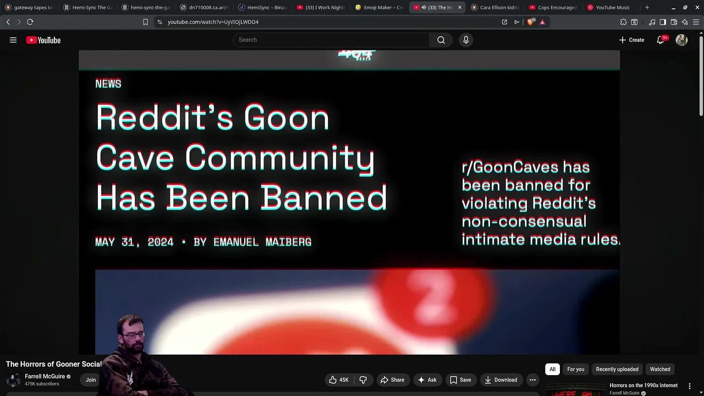704x396 pixels.
Task: Click the open-in-app icon in address bar
Action: click(504, 22)
